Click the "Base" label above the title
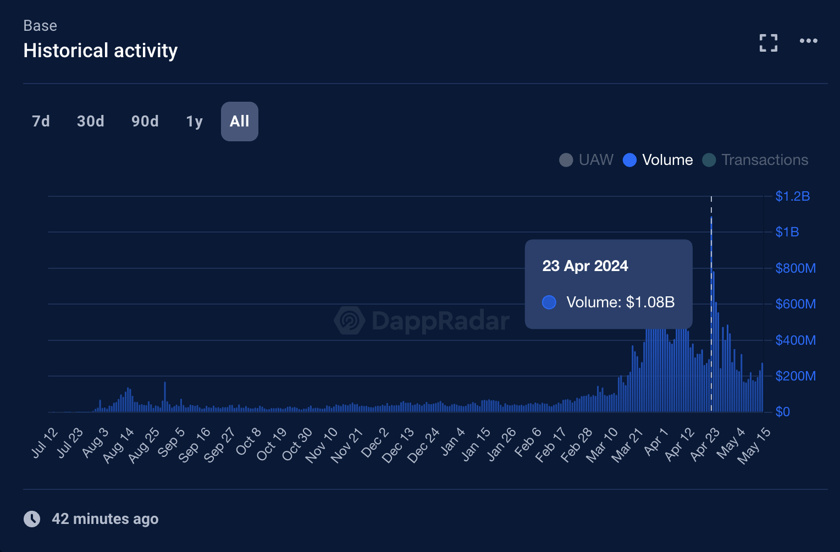 click(40, 25)
